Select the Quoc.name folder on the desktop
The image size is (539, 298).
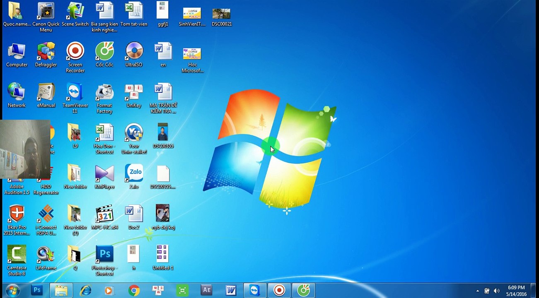(x=17, y=14)
